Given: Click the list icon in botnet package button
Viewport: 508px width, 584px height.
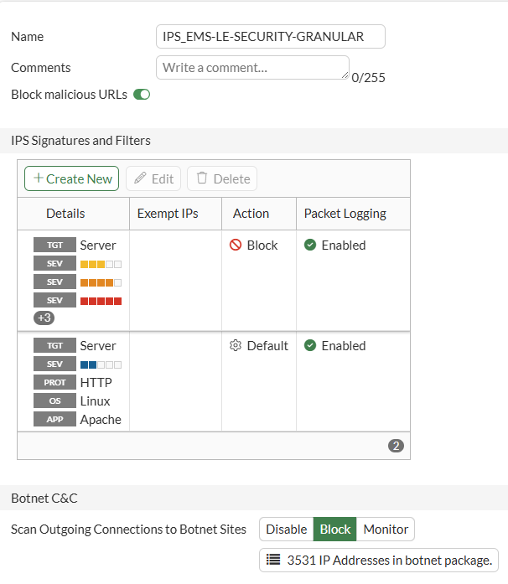Looking at the screenshot, I should tap(273, 560).
